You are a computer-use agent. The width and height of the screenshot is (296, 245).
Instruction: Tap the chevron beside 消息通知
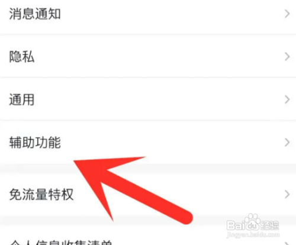(x=287, y=14)
